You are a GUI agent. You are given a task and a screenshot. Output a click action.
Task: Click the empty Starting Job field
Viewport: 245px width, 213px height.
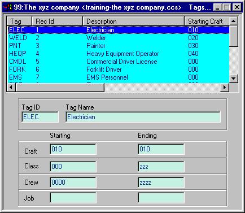[x=73, y=198]
